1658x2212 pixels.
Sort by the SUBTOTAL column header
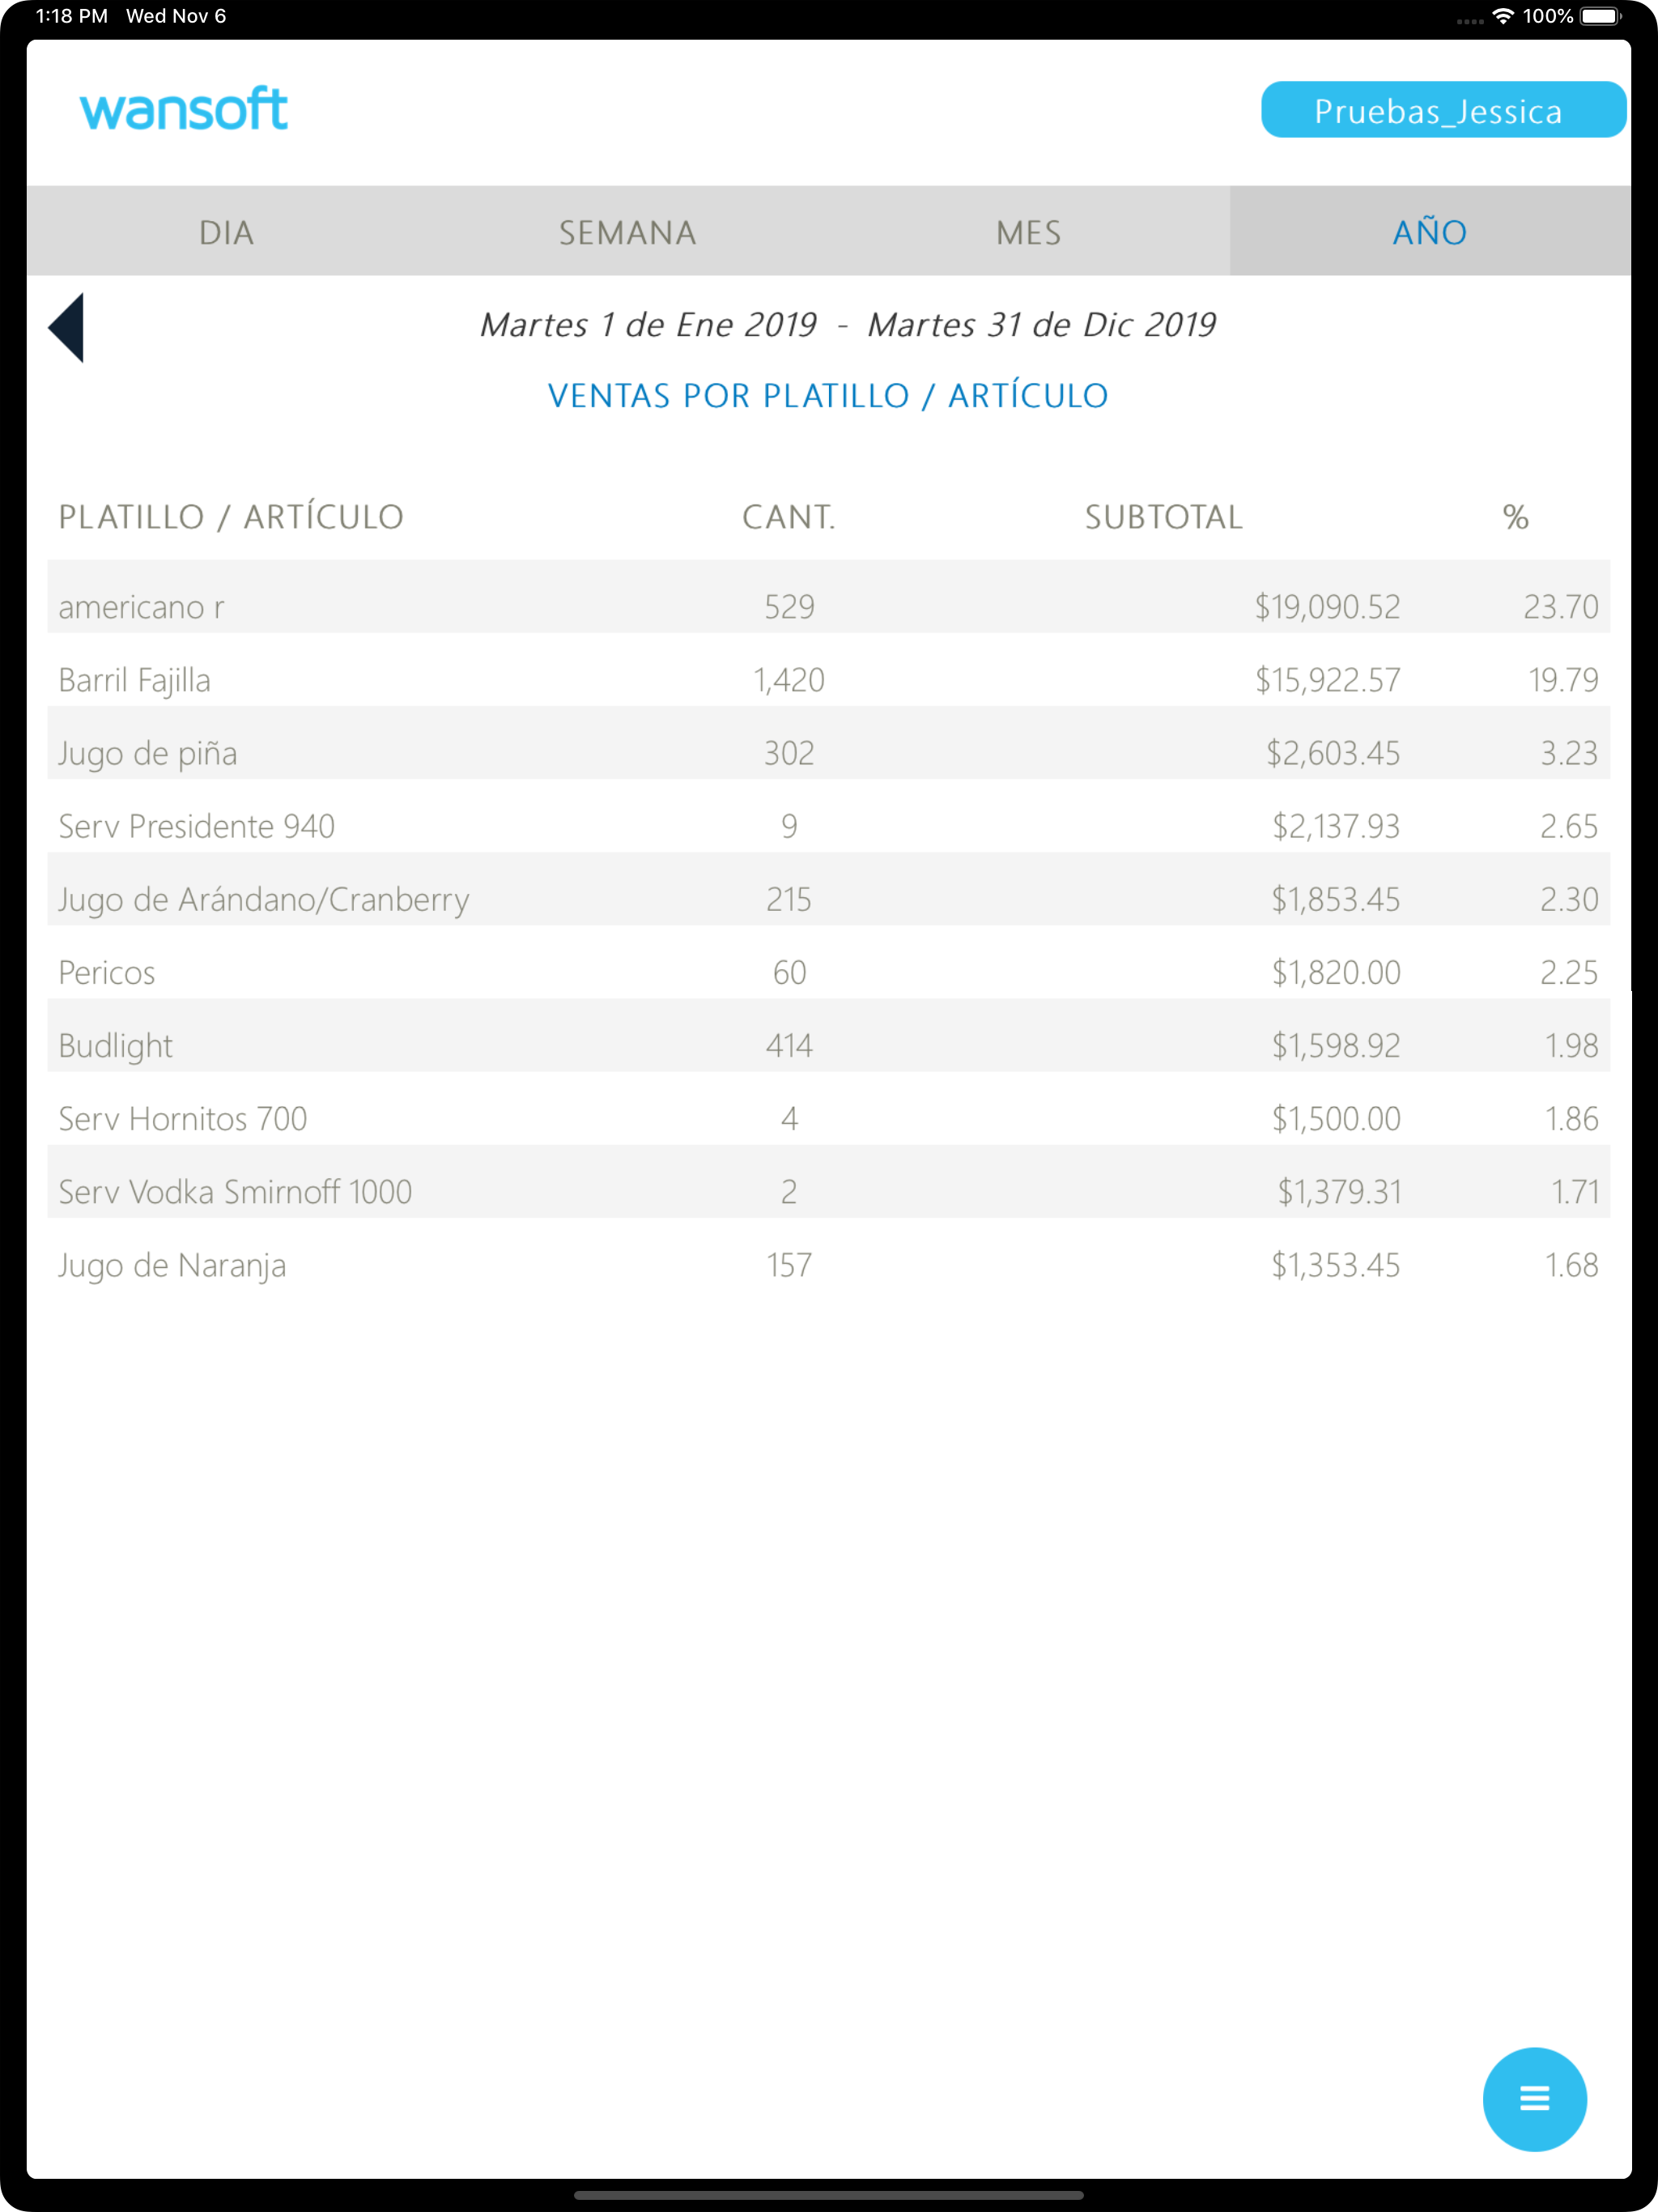pyautogui.click(x=1164, y=517)
